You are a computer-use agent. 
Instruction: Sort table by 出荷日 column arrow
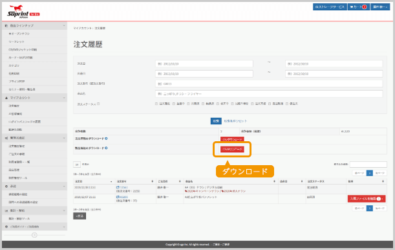[x=302, y=181]
